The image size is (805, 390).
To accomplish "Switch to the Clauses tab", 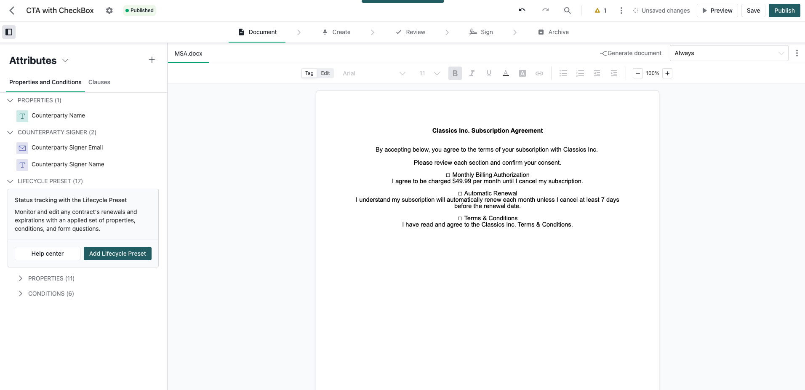I will [x=99, y=82].
